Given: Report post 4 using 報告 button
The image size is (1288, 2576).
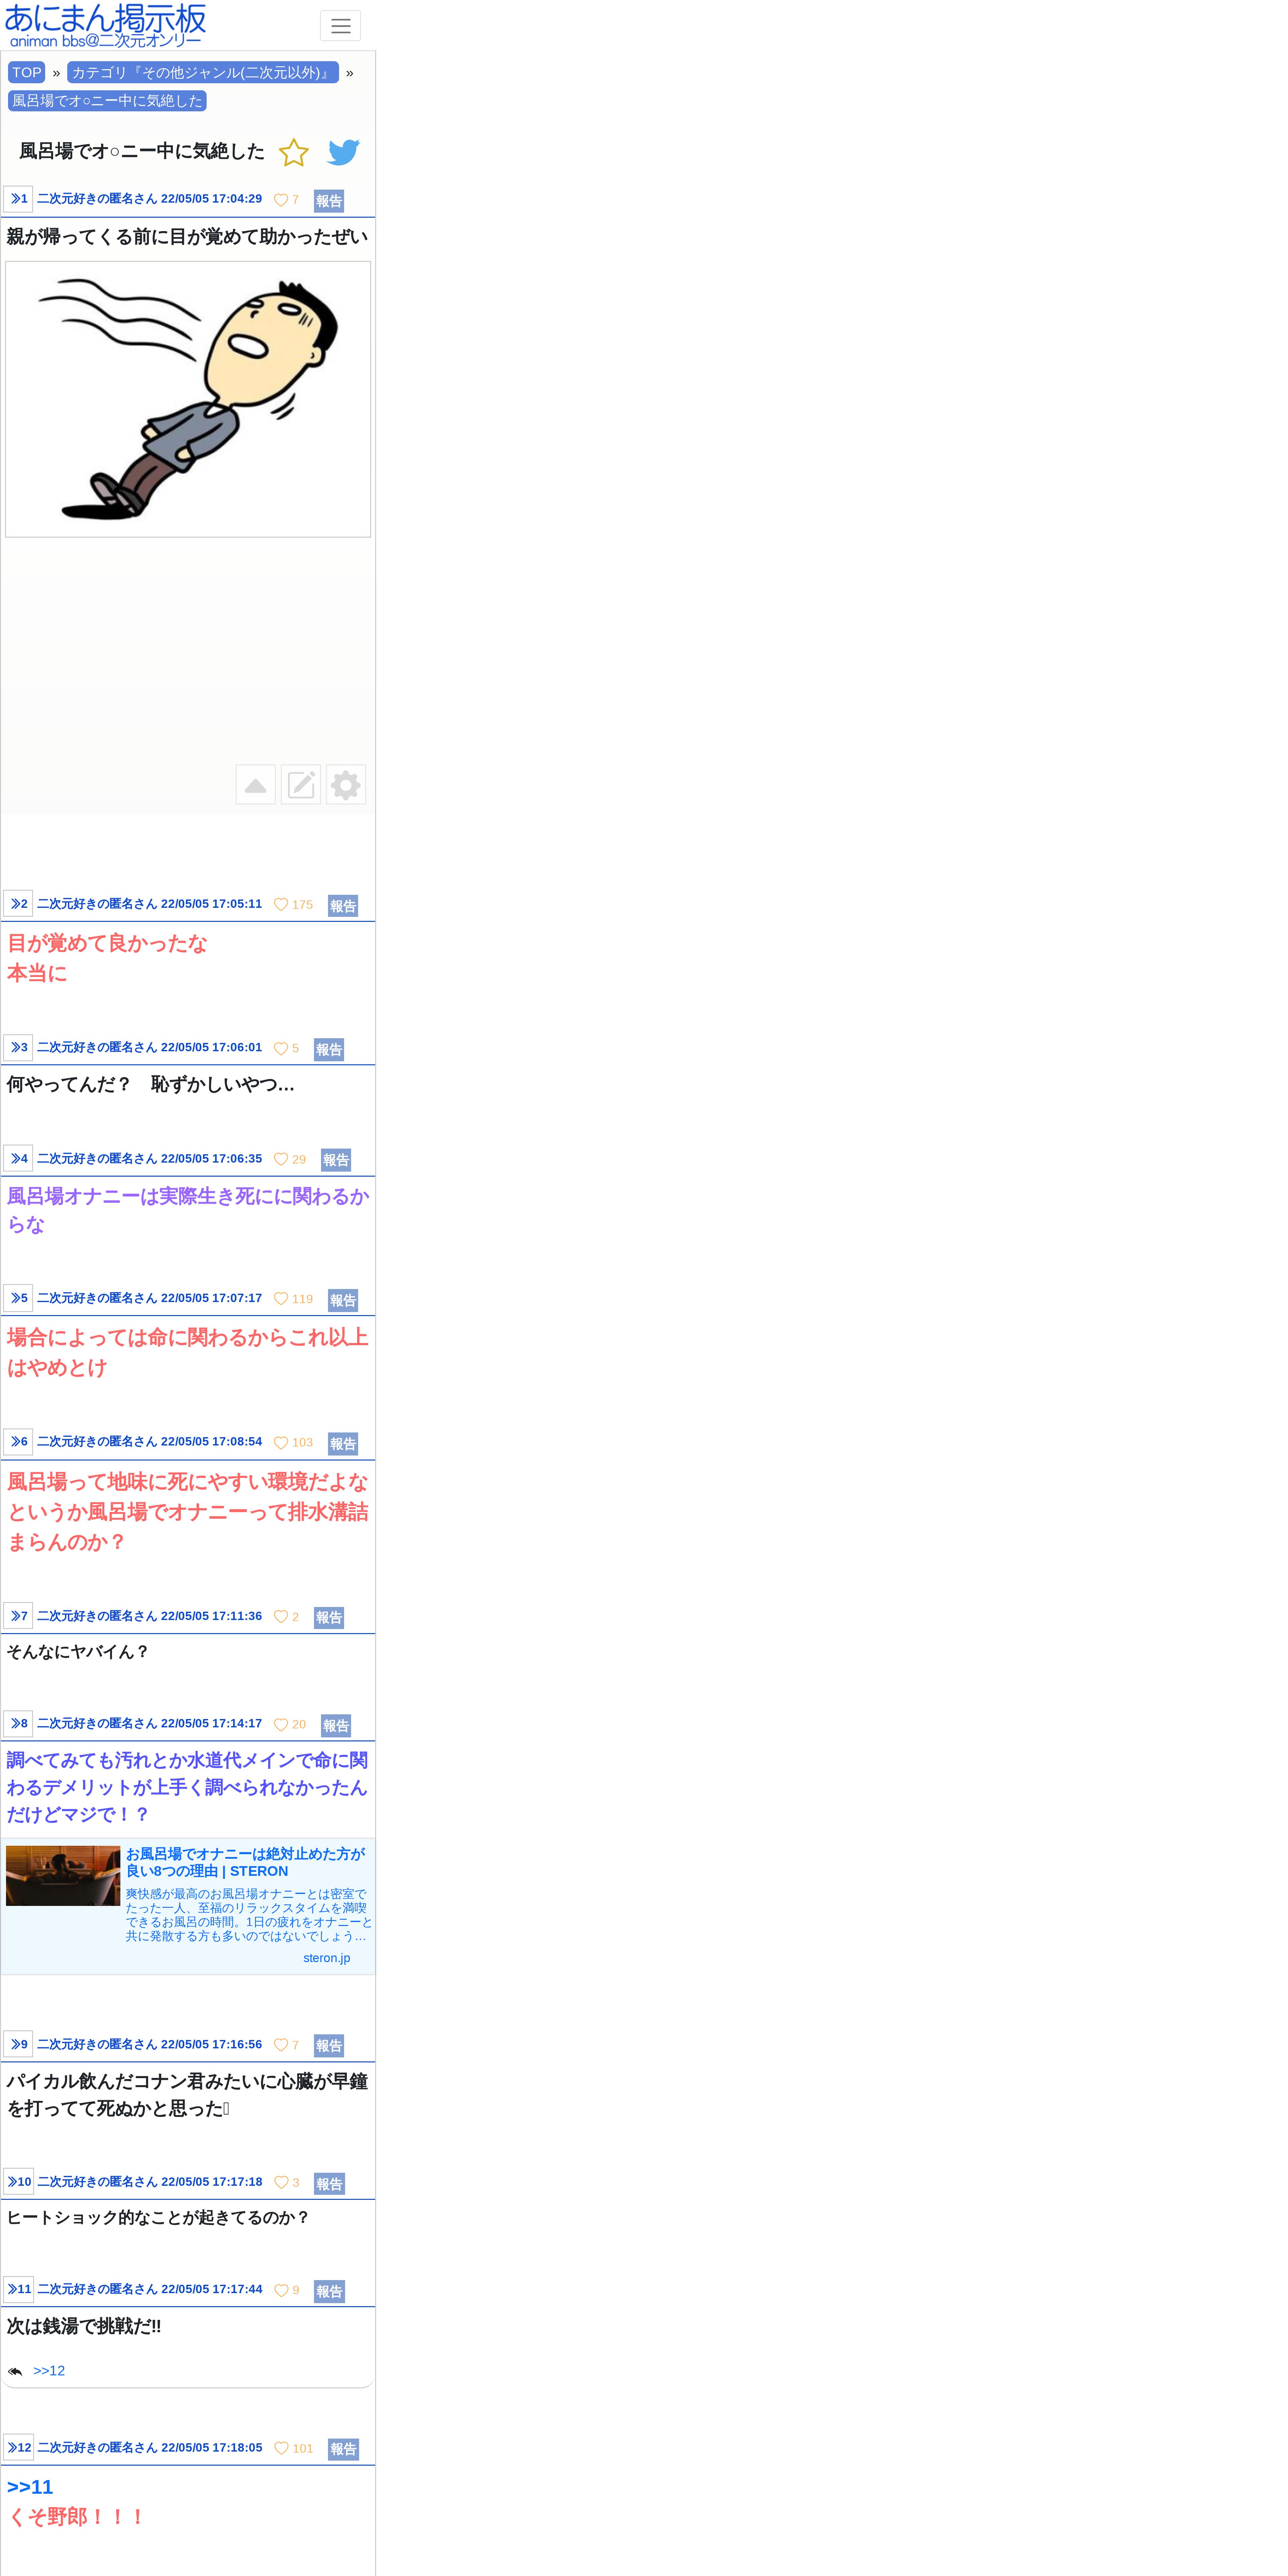Looking at the screenshot, I should coord(336,1160).
